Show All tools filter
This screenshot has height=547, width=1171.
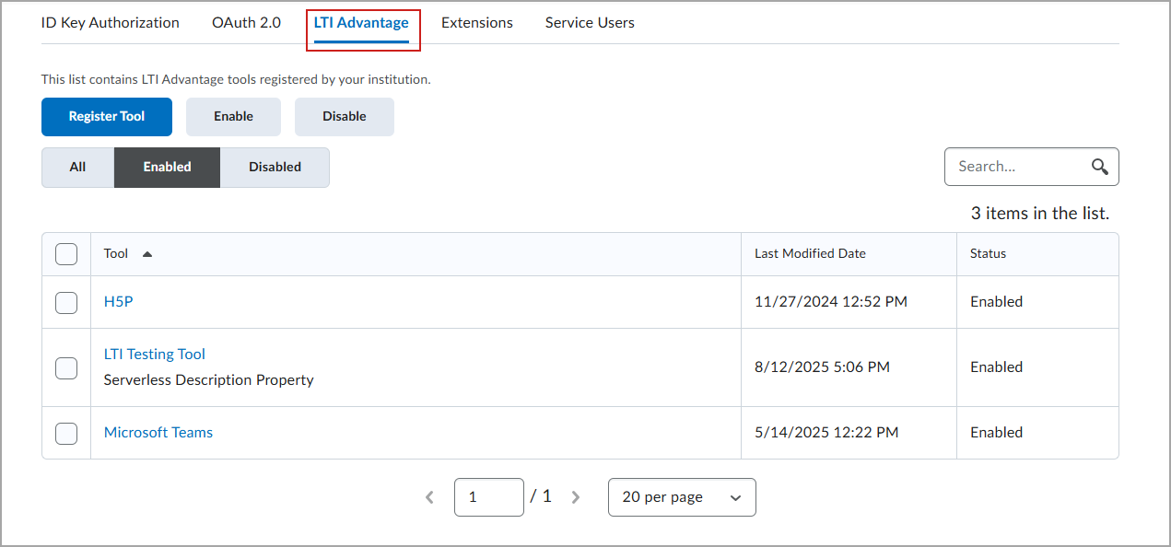click(77, 168)
